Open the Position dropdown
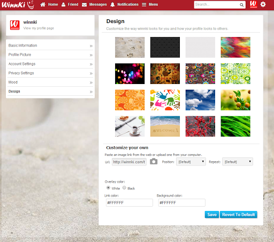 [x=191, y=162]
